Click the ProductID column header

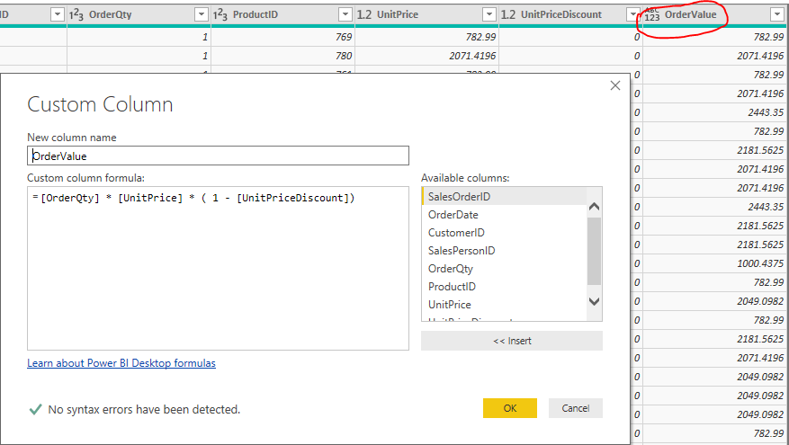[282, 14]
